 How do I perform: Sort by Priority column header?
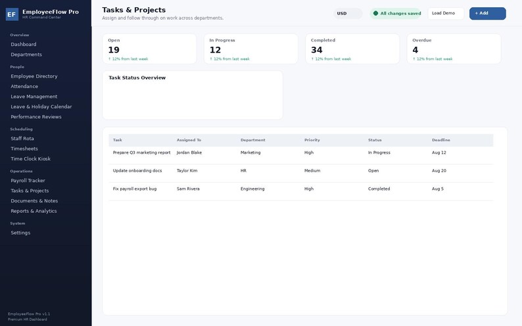[x=312, y=140]
